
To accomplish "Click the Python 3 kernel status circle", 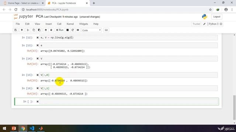I will pyautogui.click(x=221, y=24).
